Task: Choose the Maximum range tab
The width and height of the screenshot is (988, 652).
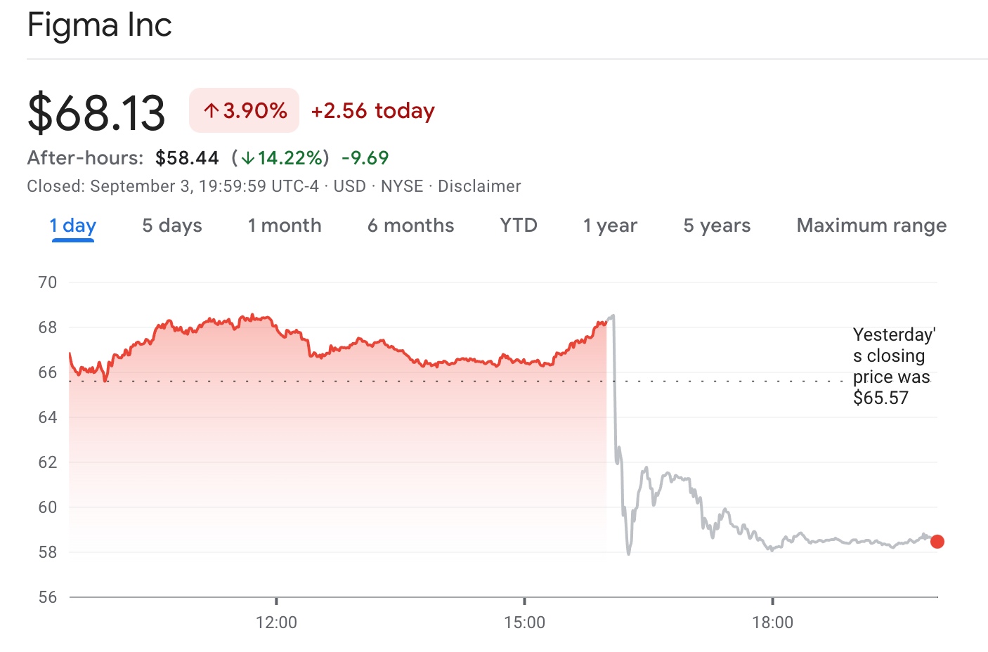Action: [x=871, y=226]
